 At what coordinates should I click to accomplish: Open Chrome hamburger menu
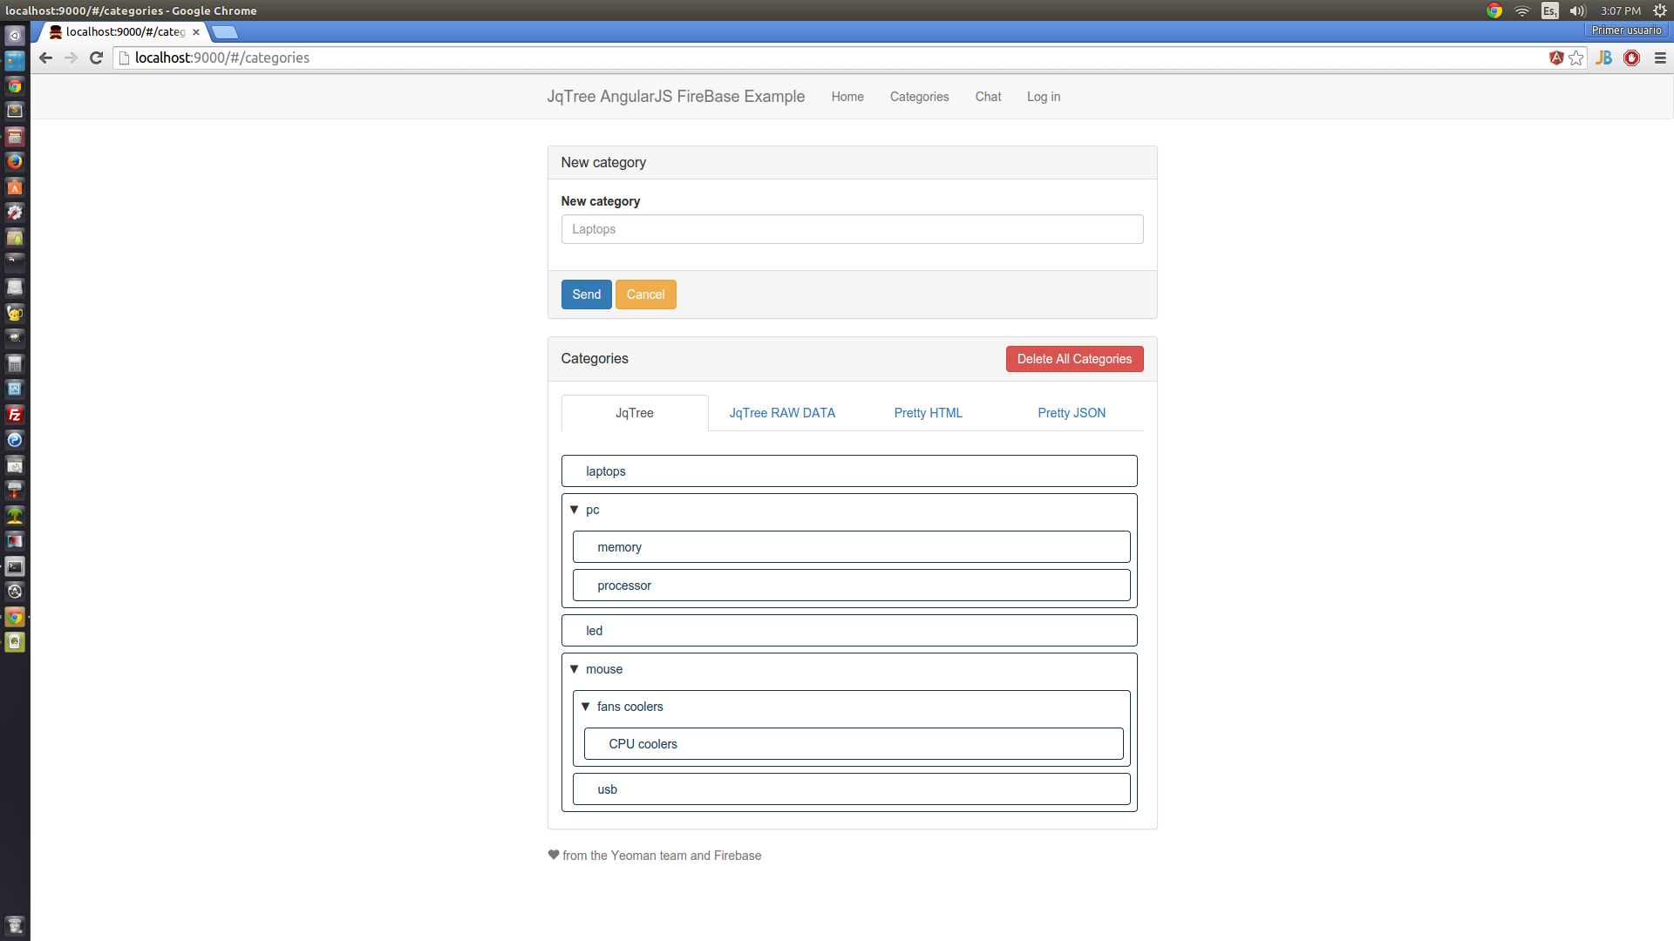(1660, 58)
